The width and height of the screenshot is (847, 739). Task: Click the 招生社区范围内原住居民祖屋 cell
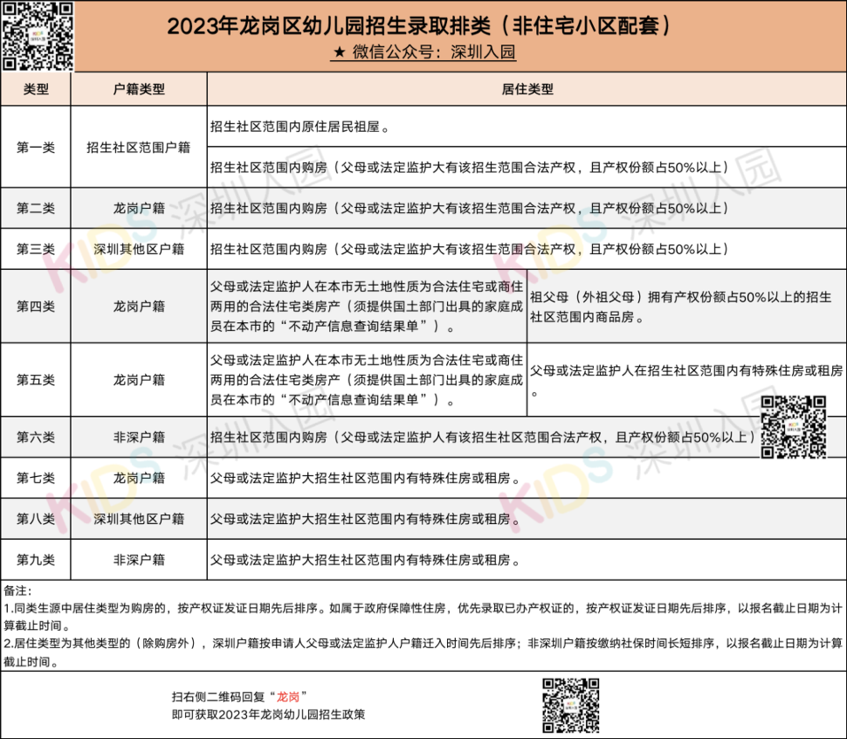527,127
